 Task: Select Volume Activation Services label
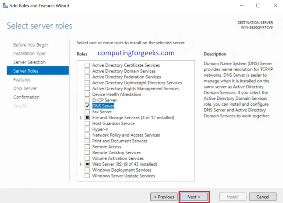click(118, 158)
